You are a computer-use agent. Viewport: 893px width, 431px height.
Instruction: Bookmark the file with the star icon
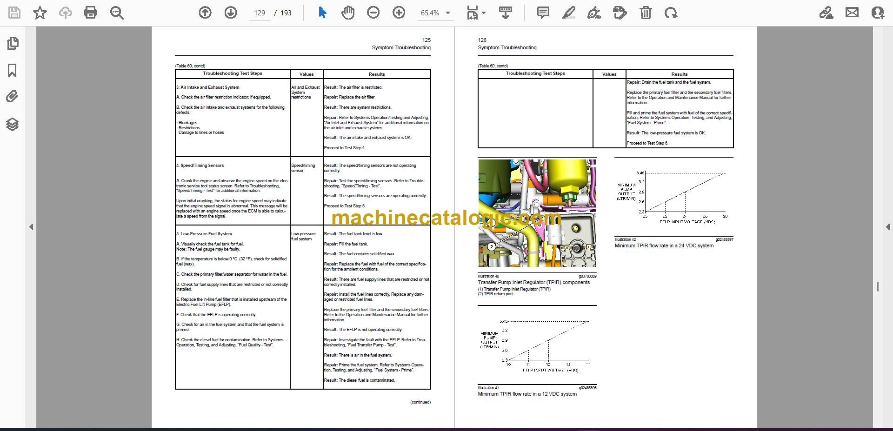40,13
